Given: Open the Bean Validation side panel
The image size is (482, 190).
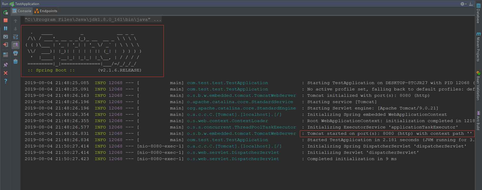Looking at the screenshot, I should [478, 86].
